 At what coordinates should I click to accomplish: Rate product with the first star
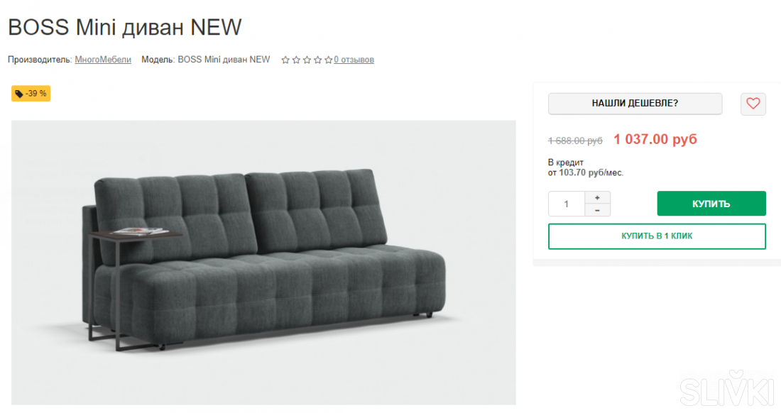tap(285, 60)
